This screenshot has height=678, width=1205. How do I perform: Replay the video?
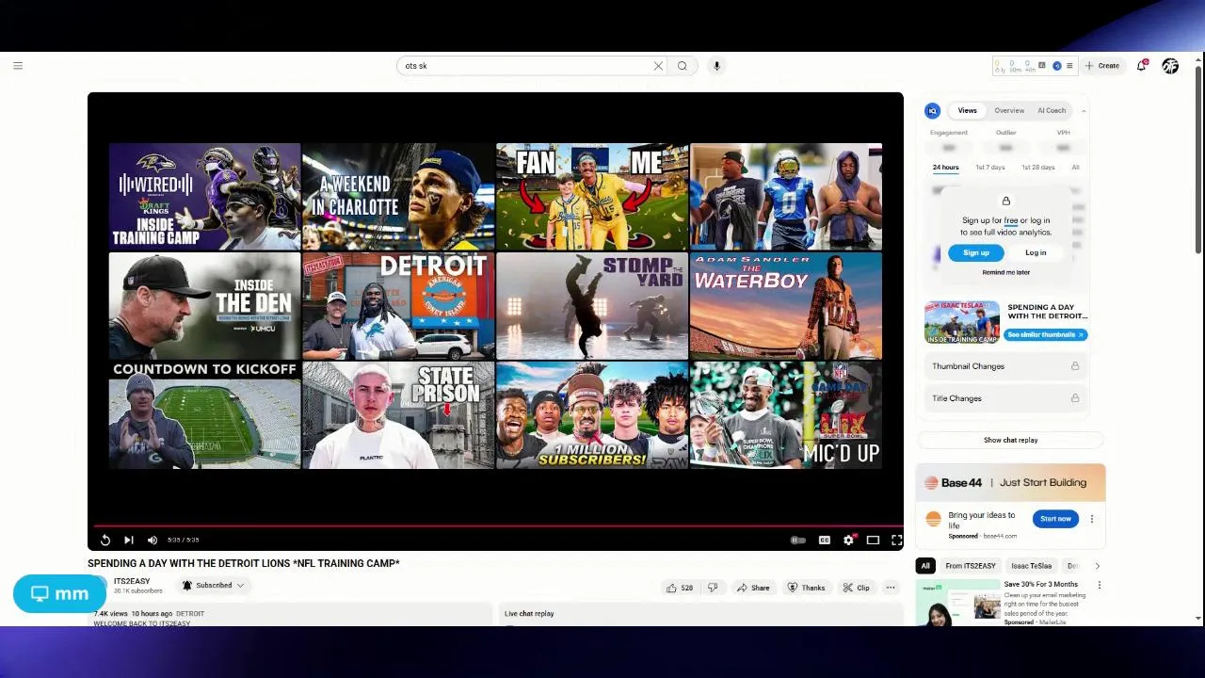pyautogui.click(x=105, y=540)
